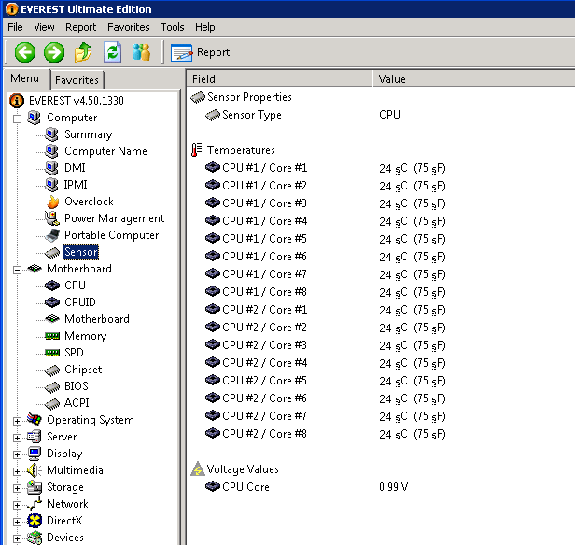The width and height of the screenshot is (575, 545).
Task: Open the Help menu
Action: pos(205,27)
